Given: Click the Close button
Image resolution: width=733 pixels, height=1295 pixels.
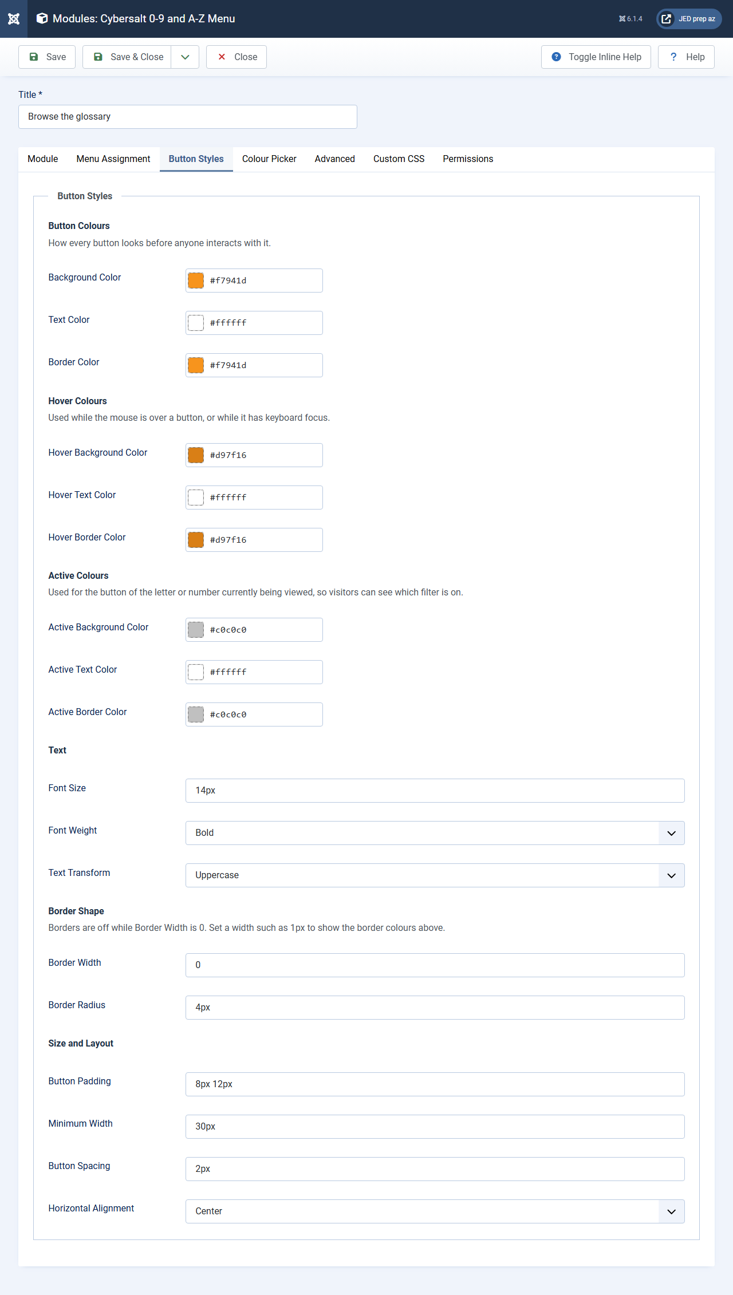Looking at the screenshot, I should [237, 57].
